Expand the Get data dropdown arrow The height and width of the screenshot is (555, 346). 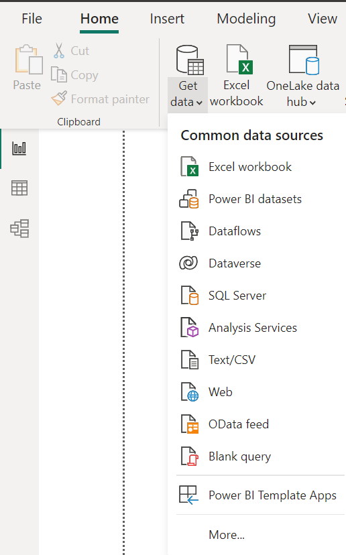(199, 103)
